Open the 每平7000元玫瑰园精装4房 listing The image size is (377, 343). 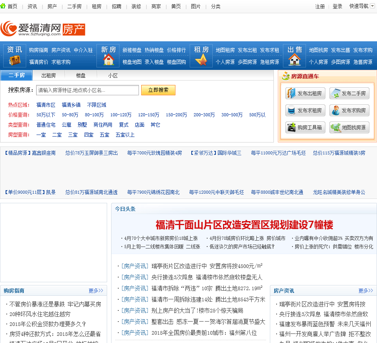(x=155, y=153)
